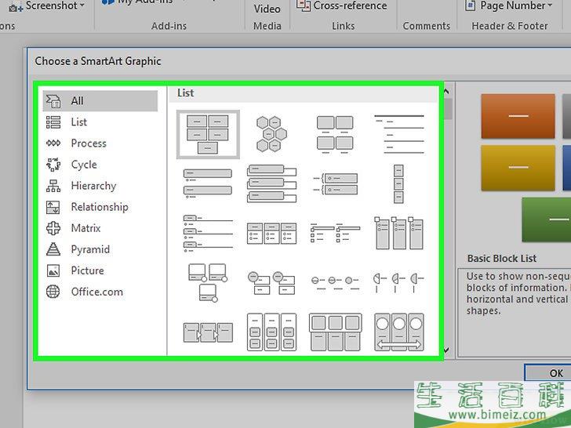Click the Picture category icon
Image resolution: width=571 pixels, height=428 pixels.
pyautogui.click(x=53, y=270)
